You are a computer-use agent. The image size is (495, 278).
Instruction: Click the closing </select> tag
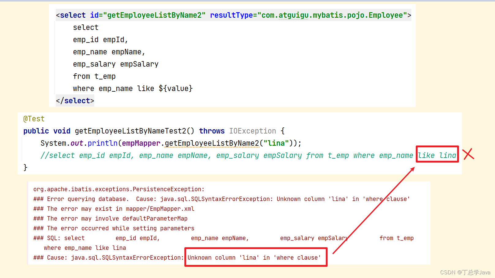pos(75,101)
